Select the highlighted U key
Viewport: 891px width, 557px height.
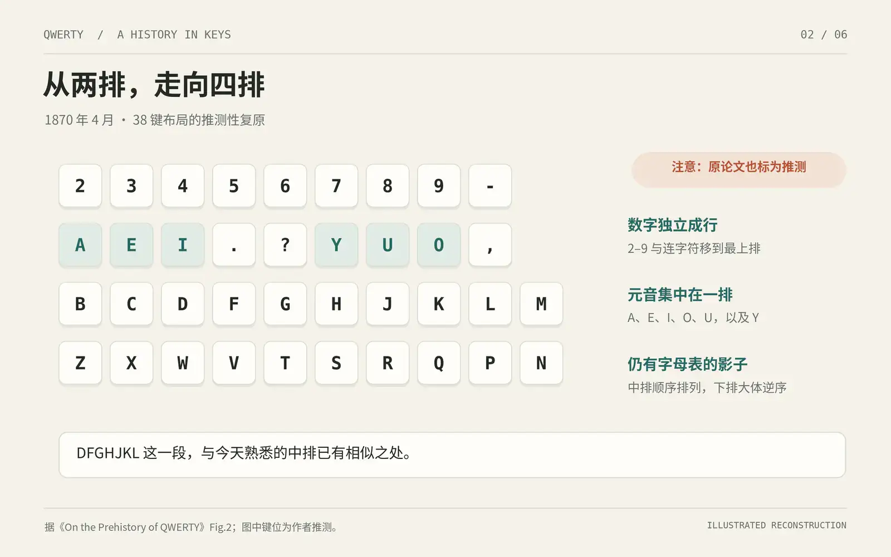coord(388,245)
